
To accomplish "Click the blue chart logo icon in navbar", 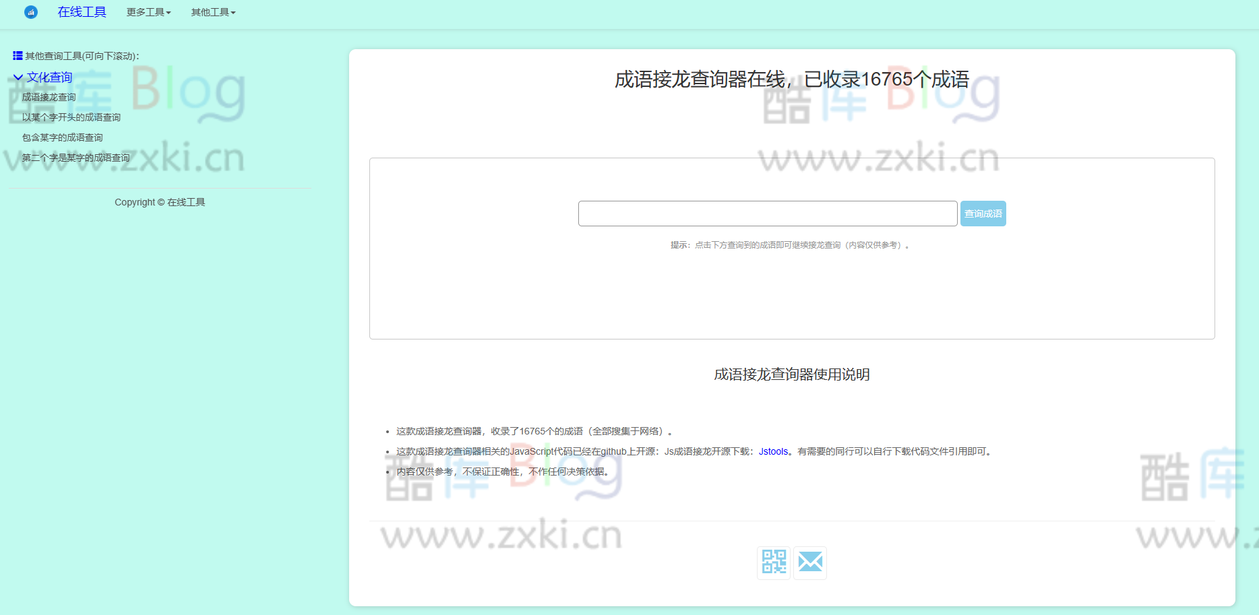I will click(x=30, y=12).
